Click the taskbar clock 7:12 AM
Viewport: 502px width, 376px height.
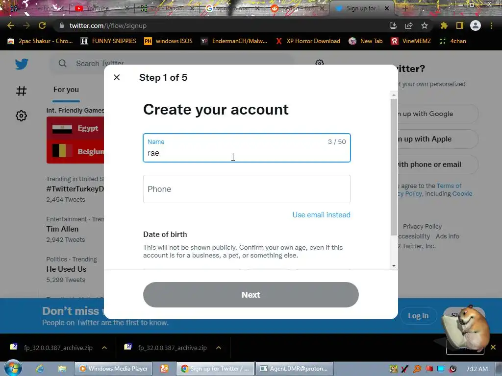(477, 369)
